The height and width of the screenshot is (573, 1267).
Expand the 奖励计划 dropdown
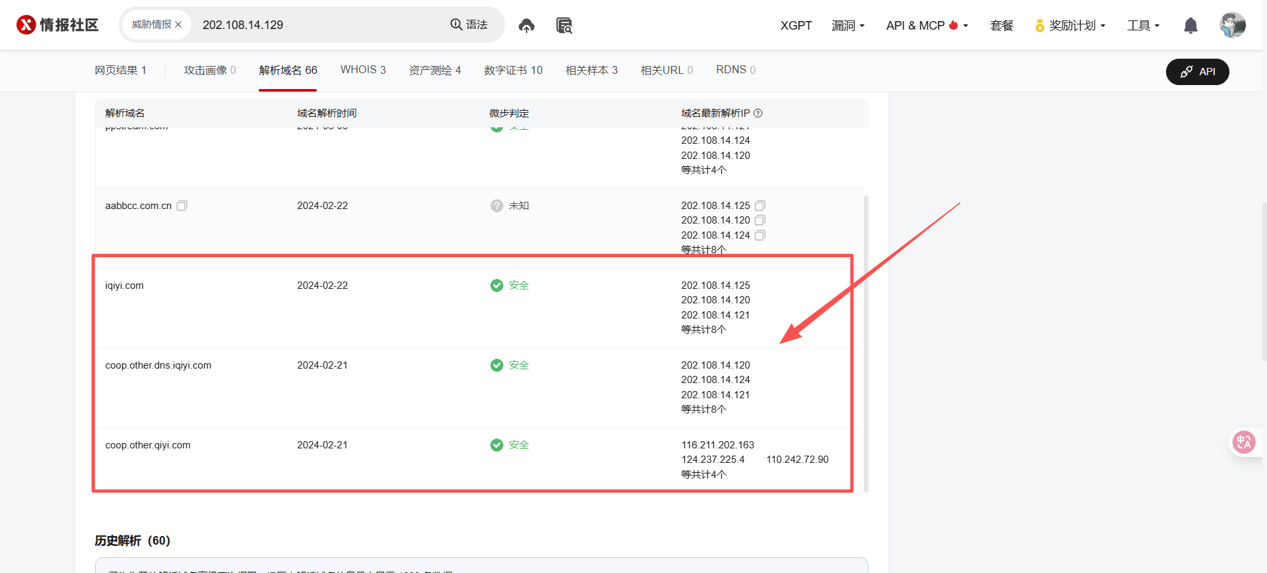(1070, 25)
